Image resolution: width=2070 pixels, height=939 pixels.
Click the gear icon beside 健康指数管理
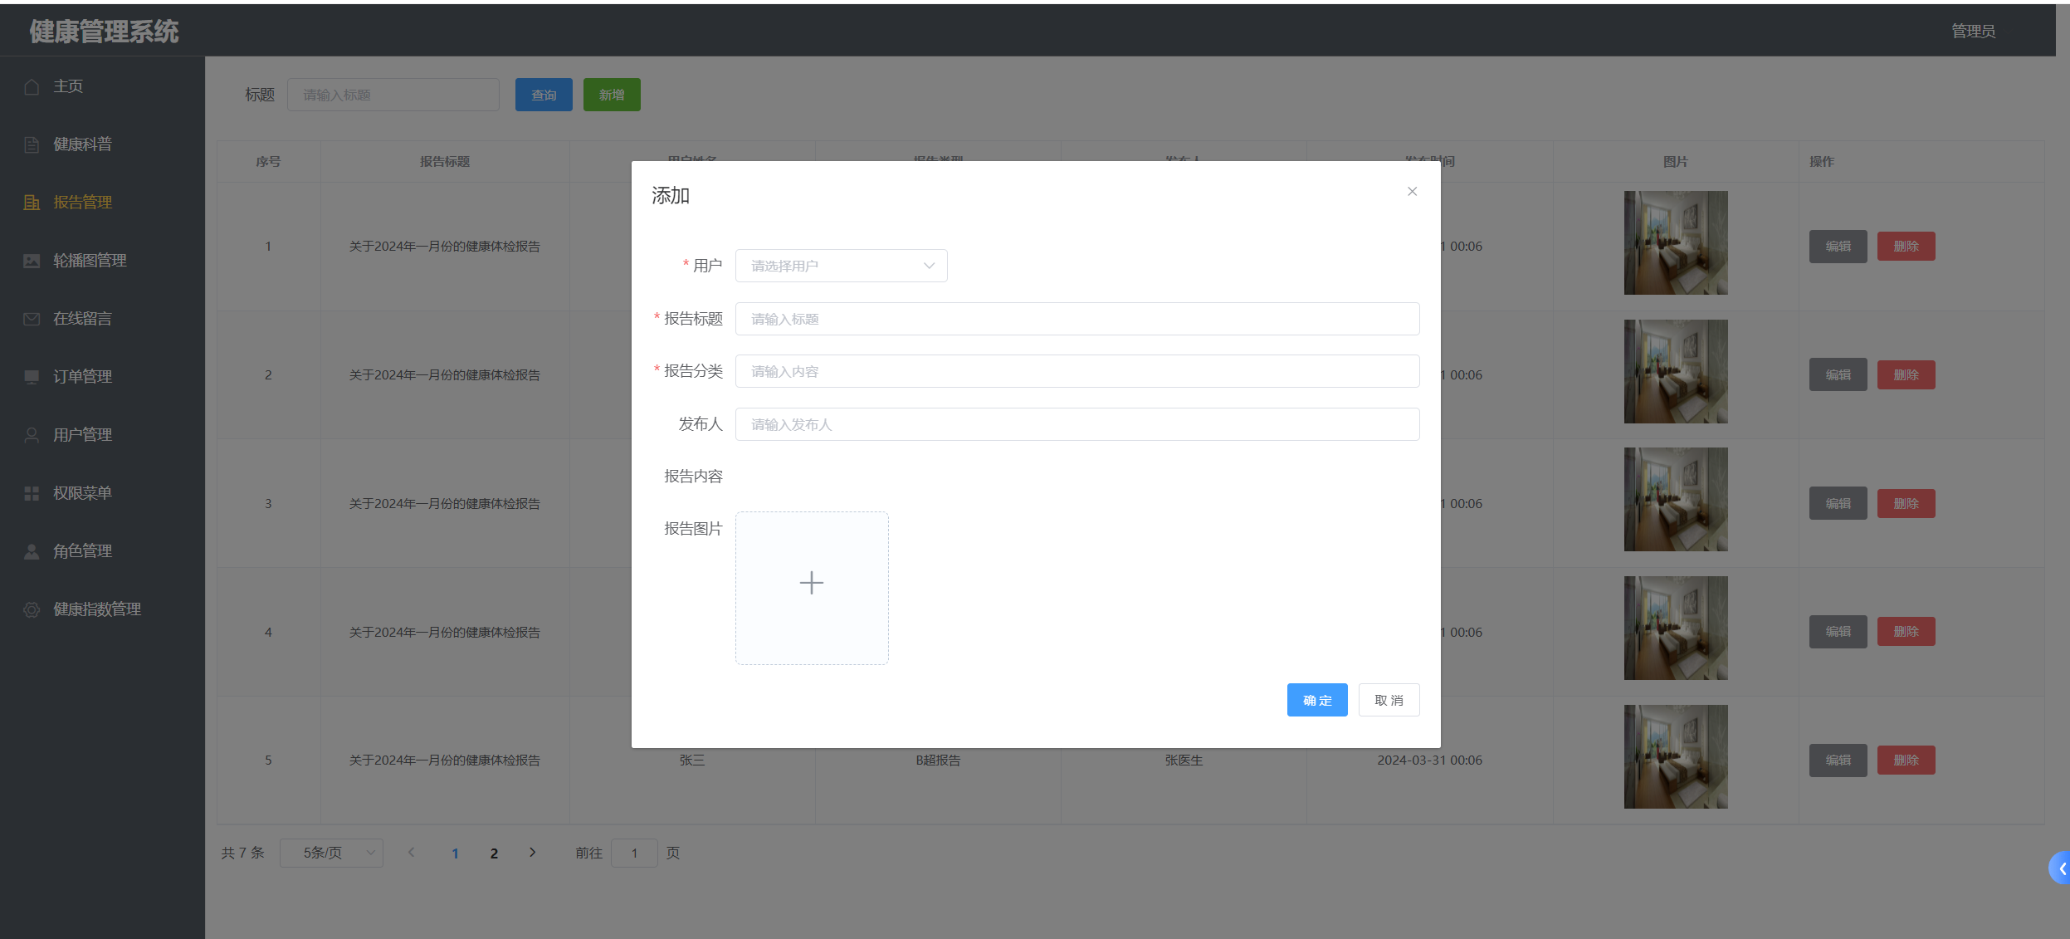pyautogui.click(x=32, y=609)
